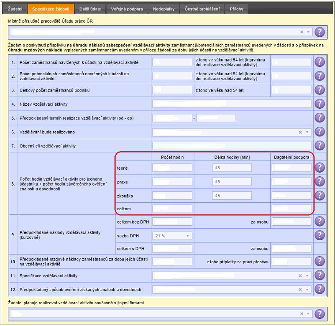Clear the jinými firmami selection
This screenshot has height=326, width=335.
click(x=302, y=314)
